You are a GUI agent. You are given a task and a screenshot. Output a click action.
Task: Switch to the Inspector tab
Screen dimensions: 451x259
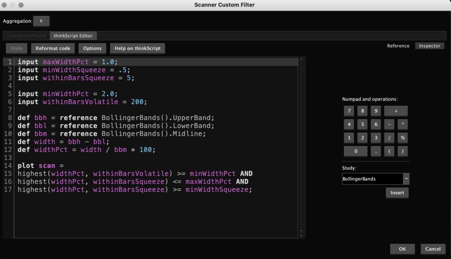coord(430,46)
